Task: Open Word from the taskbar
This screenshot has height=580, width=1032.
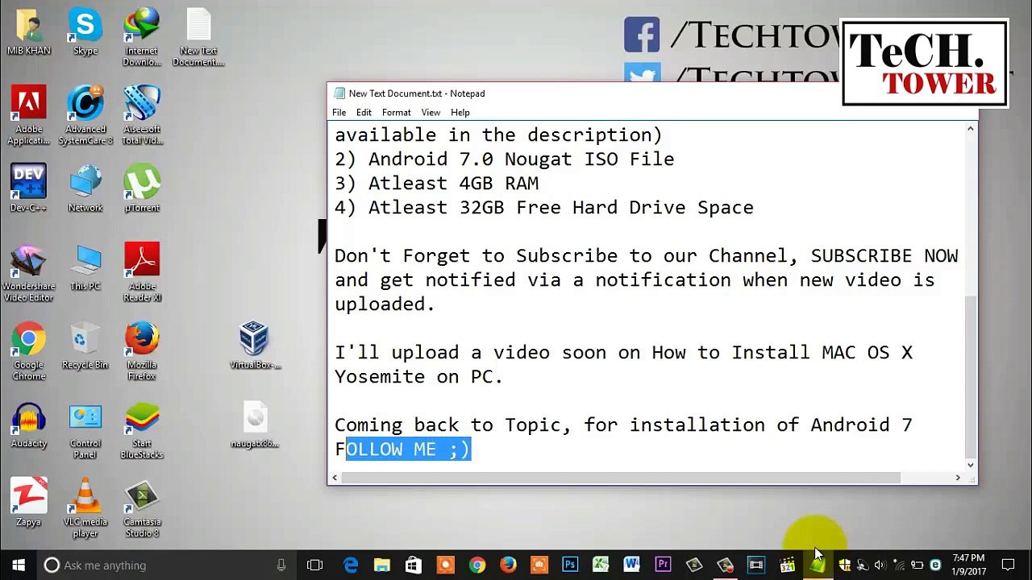Action: (631, 565)
